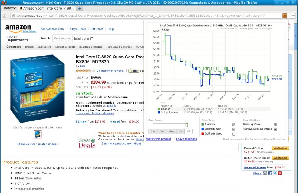Open Your Amazon.com link
The height and width of the screenshot is (193, 298).
point(52,29)
